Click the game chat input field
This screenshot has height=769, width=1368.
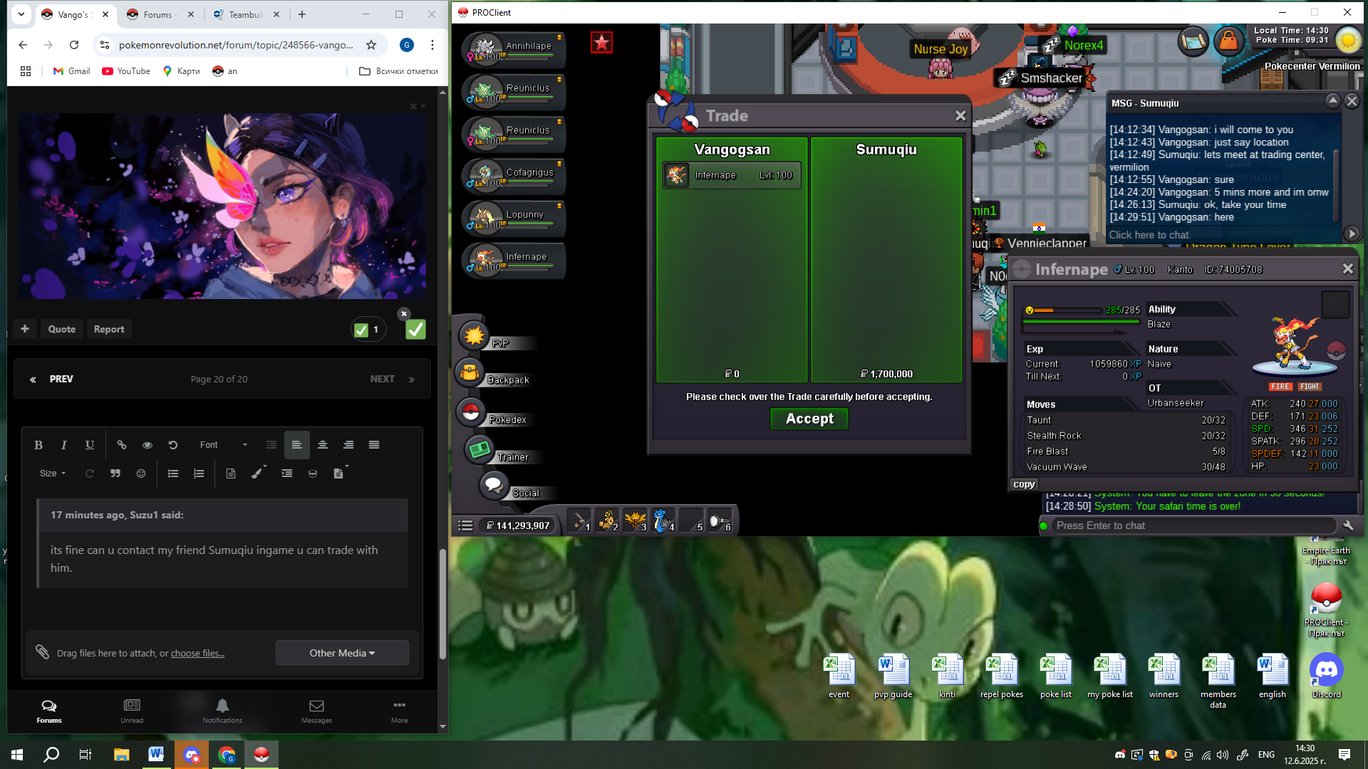1193,525
